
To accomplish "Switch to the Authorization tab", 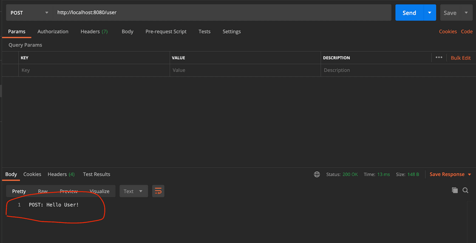I will (53, 31).
